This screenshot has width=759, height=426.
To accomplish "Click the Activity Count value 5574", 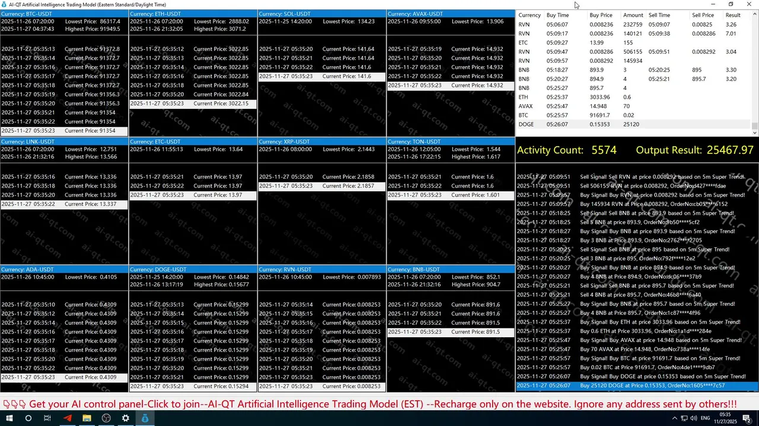I will point(604,150).
